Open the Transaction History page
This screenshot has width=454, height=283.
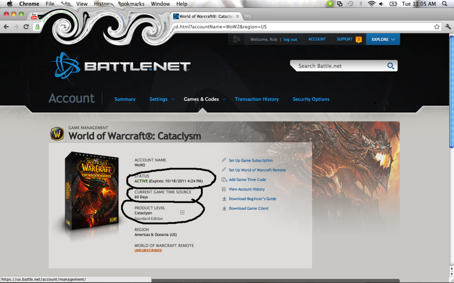click(x=257, y=99)
